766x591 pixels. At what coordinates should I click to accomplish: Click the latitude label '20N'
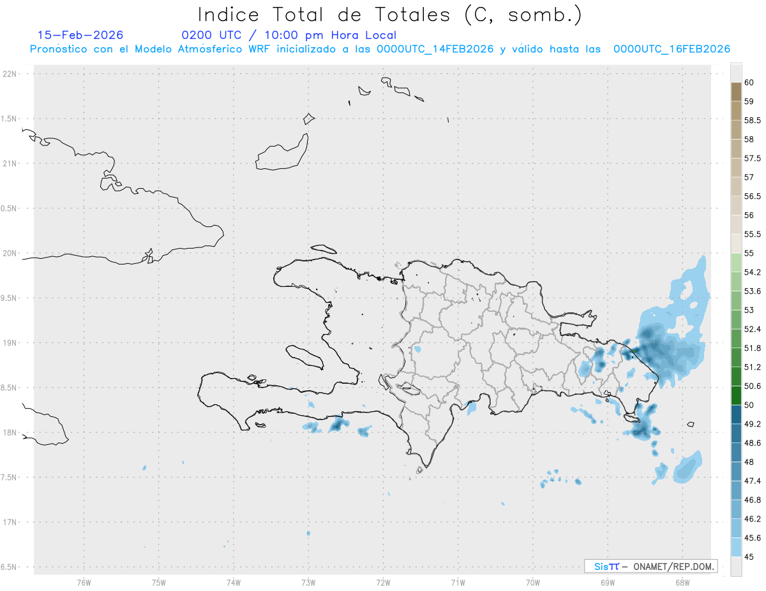(10, 253)
